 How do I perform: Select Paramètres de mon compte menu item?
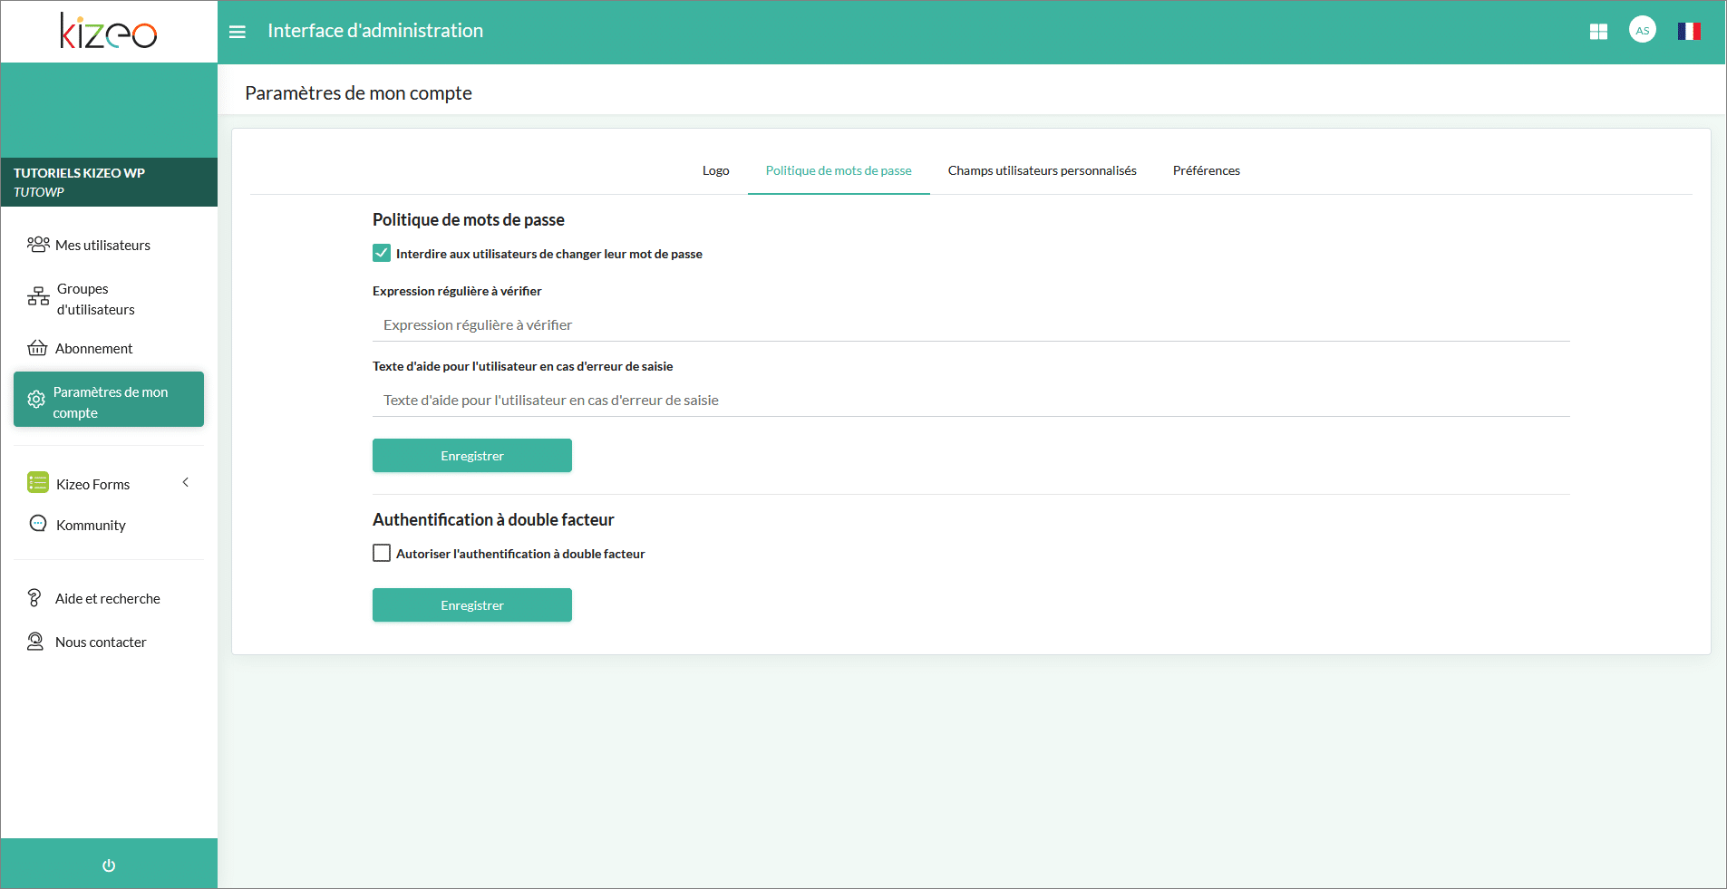tap(109, 400)
